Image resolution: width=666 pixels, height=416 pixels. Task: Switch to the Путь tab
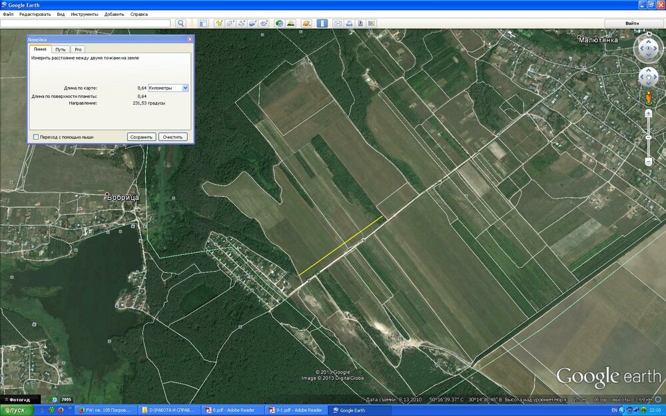(61, 49)
